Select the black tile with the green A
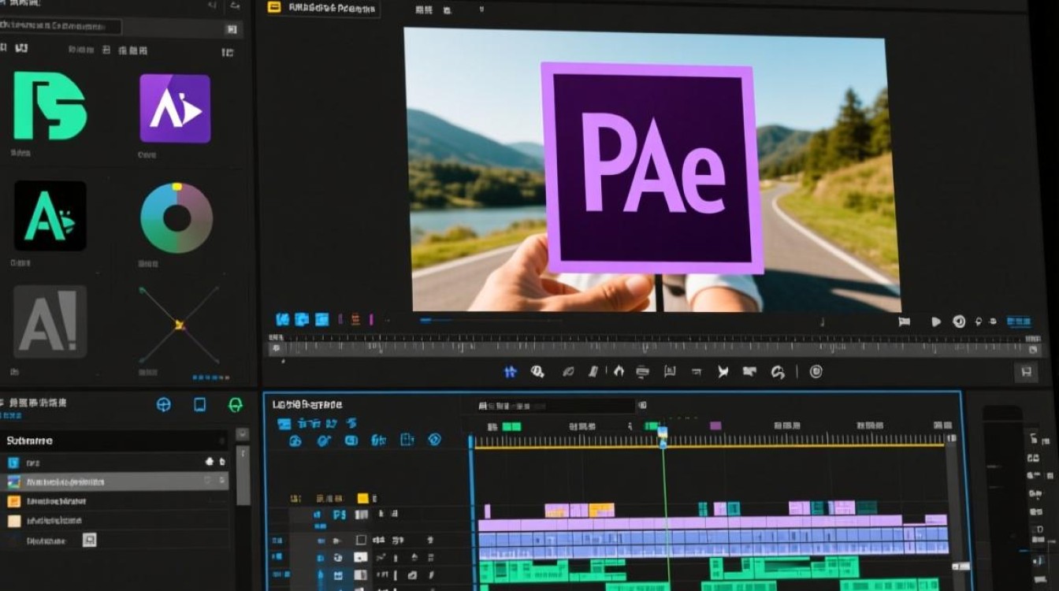Viewport: 1059px width, 591px height. [50, 216]
